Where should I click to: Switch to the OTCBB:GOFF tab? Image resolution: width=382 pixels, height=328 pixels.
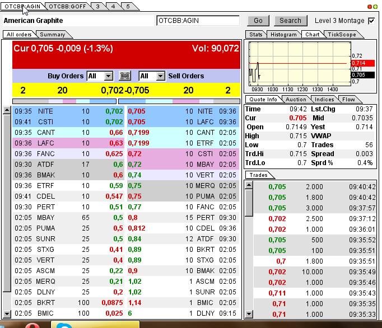pyautogui.click(x=66, y=6)
